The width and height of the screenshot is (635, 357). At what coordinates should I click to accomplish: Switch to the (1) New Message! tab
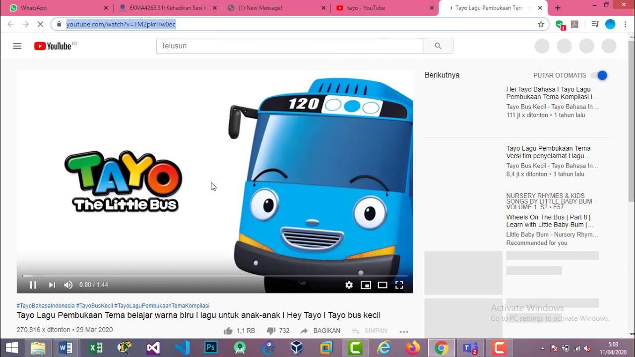tap(277, 8)
